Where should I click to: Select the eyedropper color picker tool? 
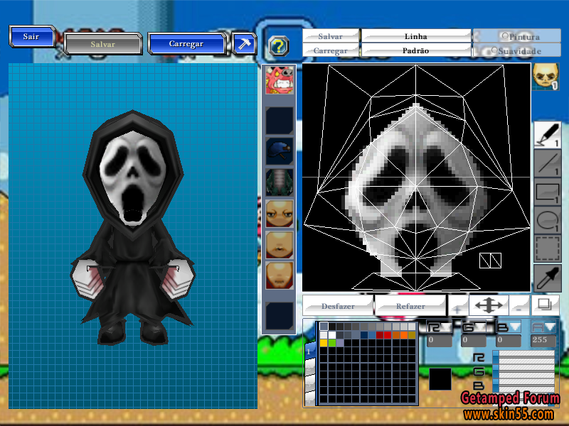point(547,278)
